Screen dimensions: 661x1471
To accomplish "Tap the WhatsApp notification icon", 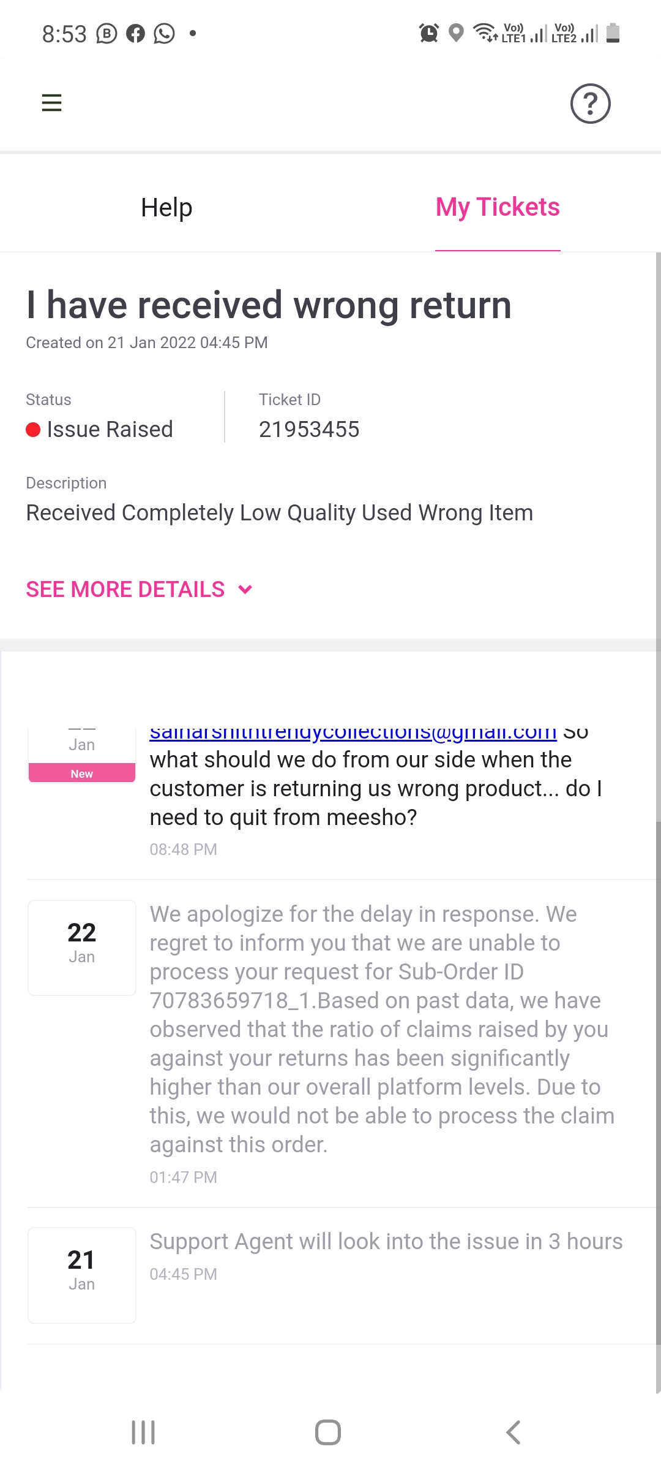I will tap(164, 34).
